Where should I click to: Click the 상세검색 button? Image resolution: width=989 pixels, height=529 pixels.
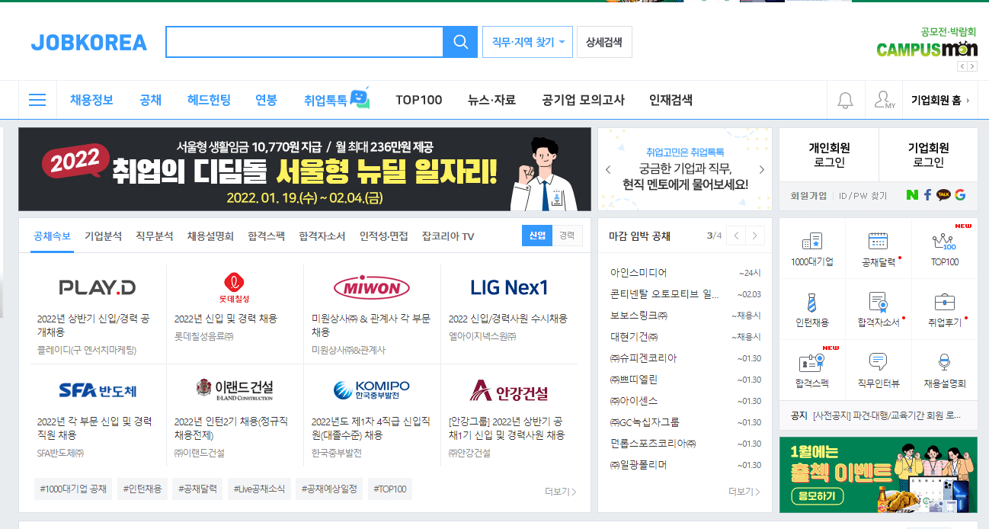click(606, 41)
